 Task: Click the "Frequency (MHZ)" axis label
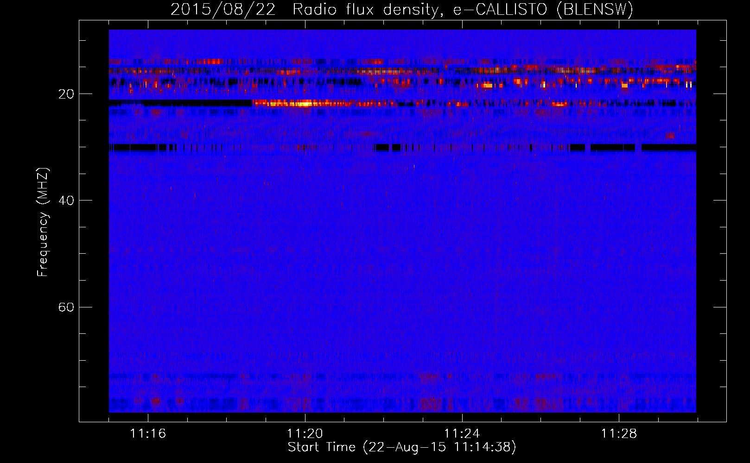pyautogui.click(x=43, y=222)
